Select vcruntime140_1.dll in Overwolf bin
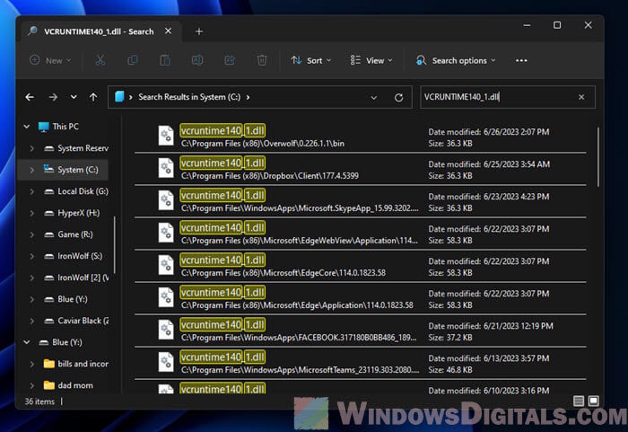 [361, 137]
